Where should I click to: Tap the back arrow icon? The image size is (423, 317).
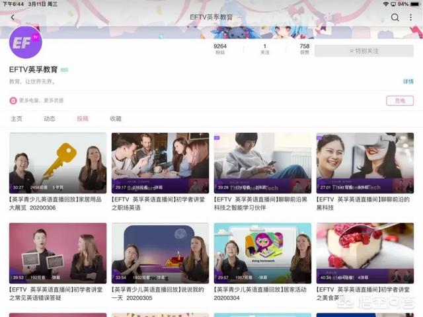13,17
